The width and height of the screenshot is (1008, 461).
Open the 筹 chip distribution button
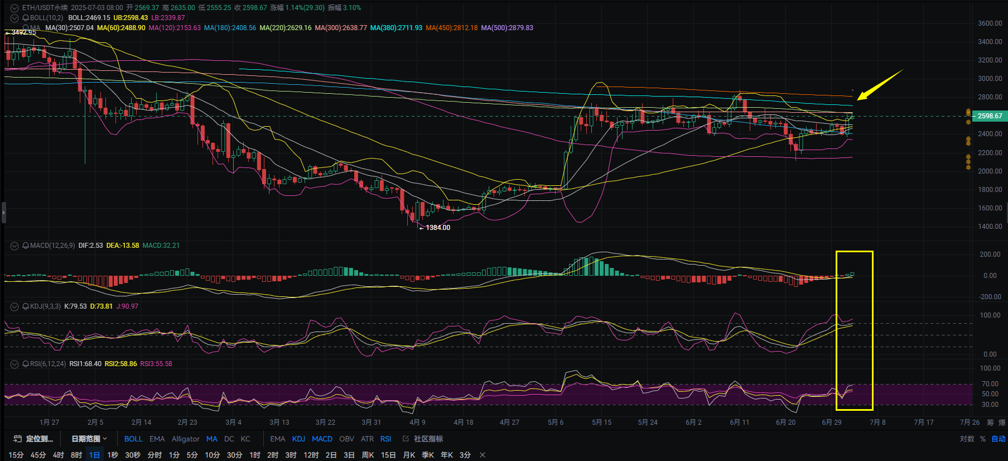pos(990,422)
